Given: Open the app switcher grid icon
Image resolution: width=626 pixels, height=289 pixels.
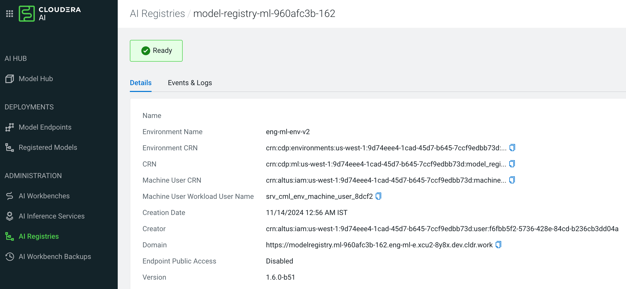Looking at the screenshot, I should [10, 14].
